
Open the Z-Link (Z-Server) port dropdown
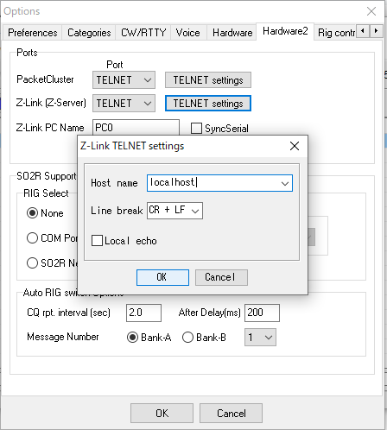[124, 104]
